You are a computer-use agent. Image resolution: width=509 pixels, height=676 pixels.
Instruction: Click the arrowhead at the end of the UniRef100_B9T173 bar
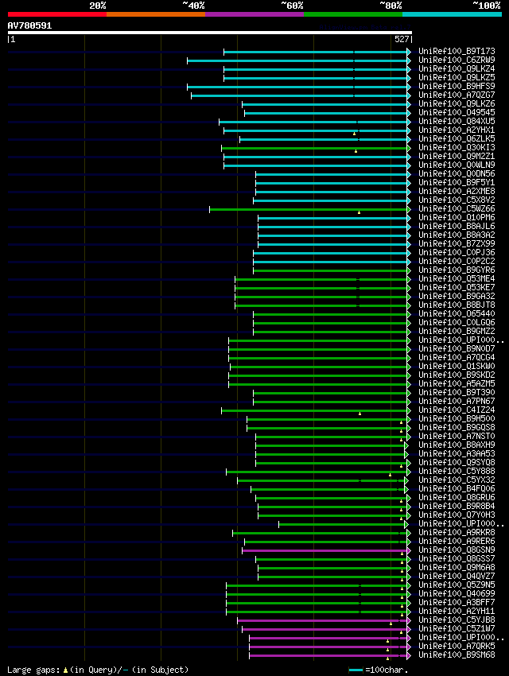point(409,52)
